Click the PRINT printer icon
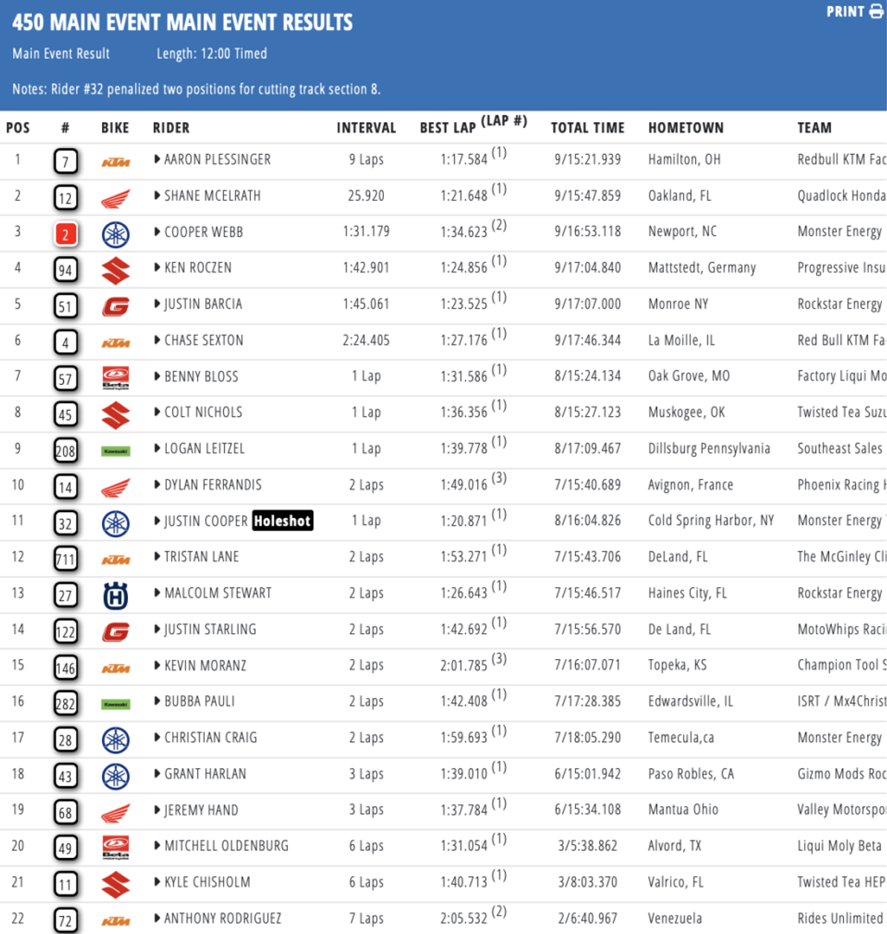 coord(876,12)
